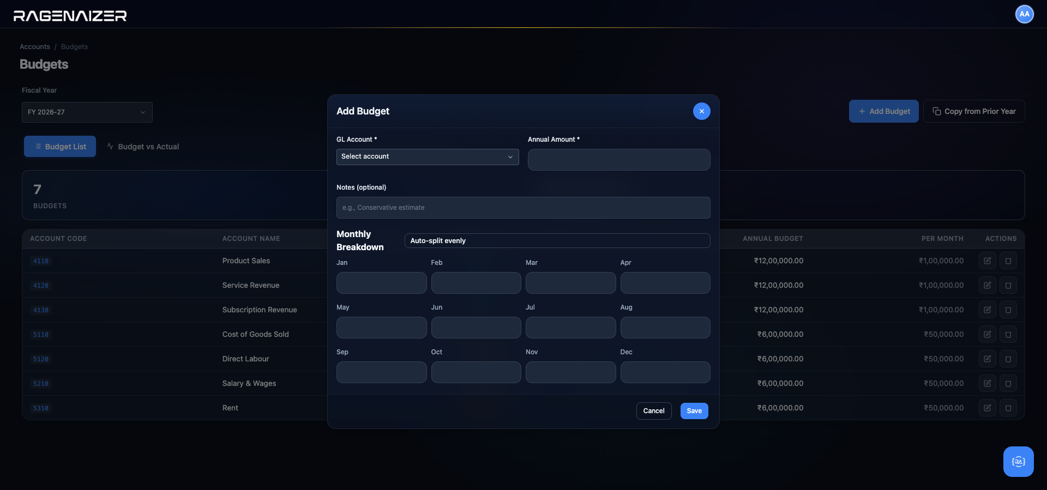Image resolution: width=1047 pixels, height=490 pixels.
Task: Click the Account Code column header
Action: (x=58, y=239)
